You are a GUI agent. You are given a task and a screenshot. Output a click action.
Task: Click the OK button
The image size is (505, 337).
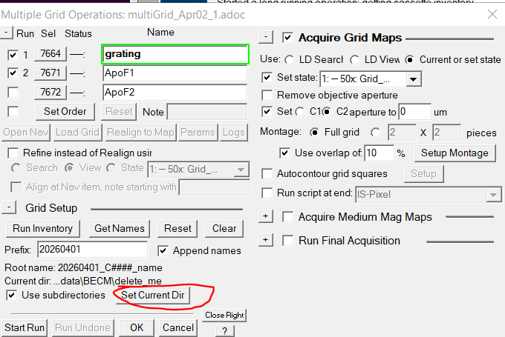click(137, 327)
